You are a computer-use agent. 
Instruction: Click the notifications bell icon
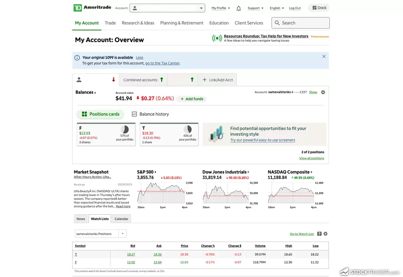pos(239,8)
